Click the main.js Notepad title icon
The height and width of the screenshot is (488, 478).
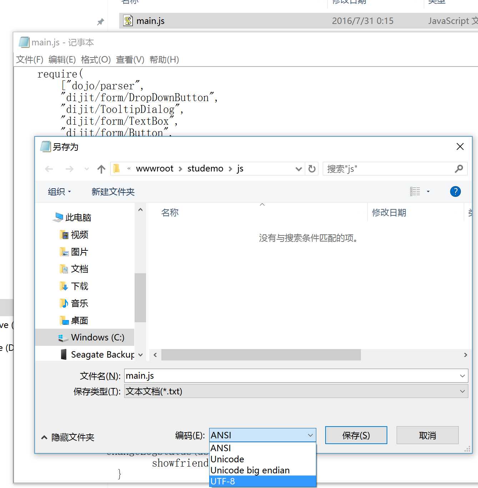pyautogui.click(x=24, y=42)
